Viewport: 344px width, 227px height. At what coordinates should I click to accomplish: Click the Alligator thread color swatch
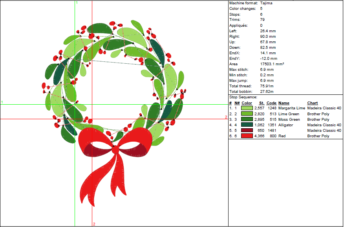tap(246, 125)
